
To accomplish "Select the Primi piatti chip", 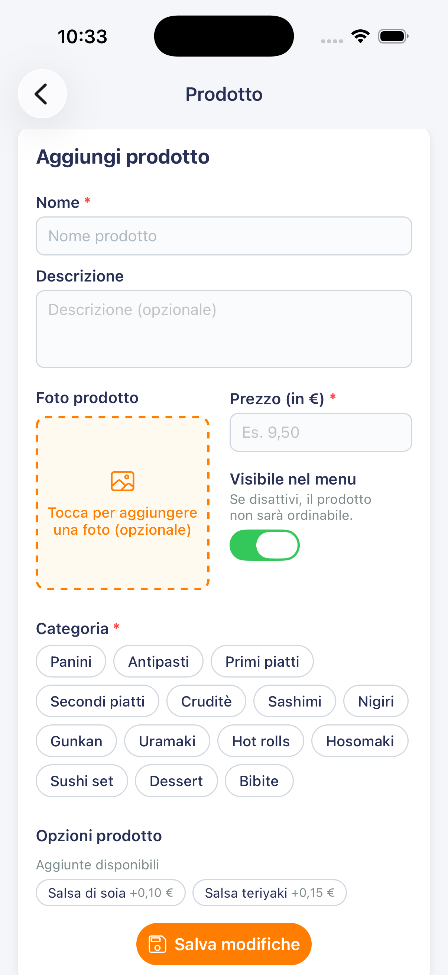I will [262, 661].
